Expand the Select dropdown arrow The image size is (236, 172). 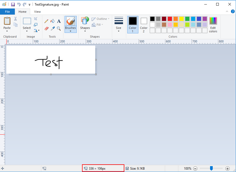coord(27,31)
